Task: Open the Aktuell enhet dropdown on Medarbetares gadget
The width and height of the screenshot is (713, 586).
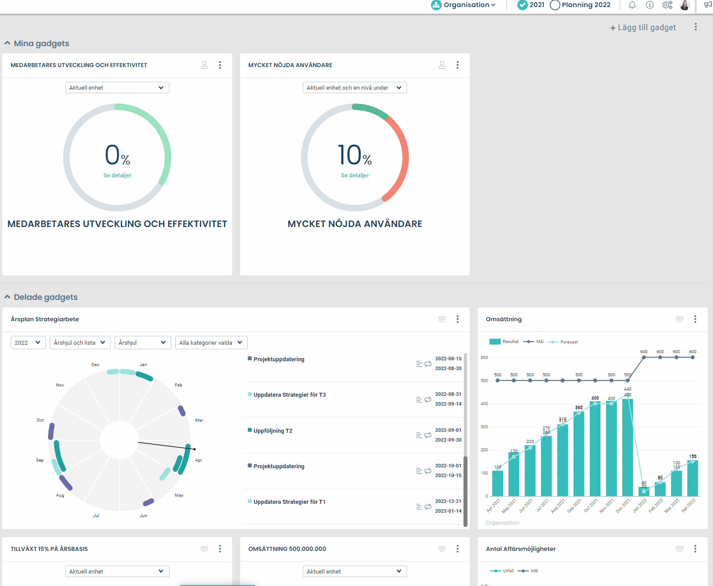Action: pos(117,88)
